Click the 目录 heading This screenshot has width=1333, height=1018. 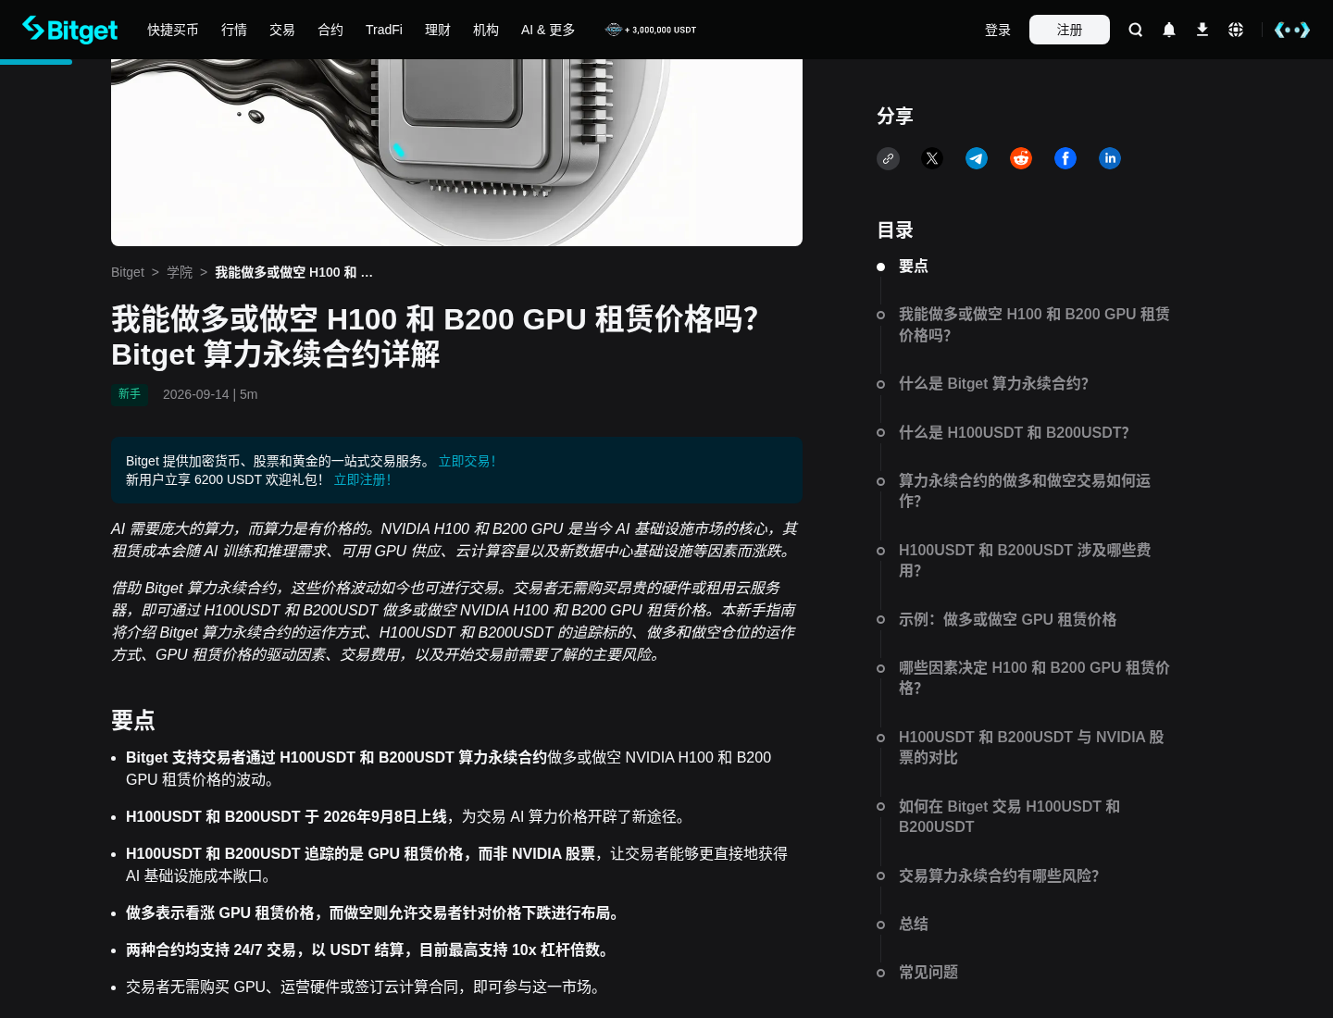(895, 230)
